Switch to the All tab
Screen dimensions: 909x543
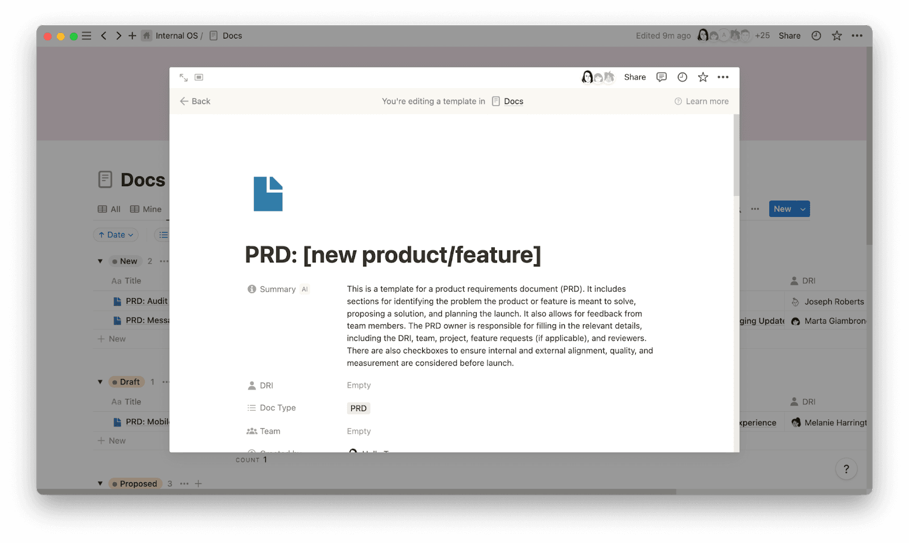(109, 209)
